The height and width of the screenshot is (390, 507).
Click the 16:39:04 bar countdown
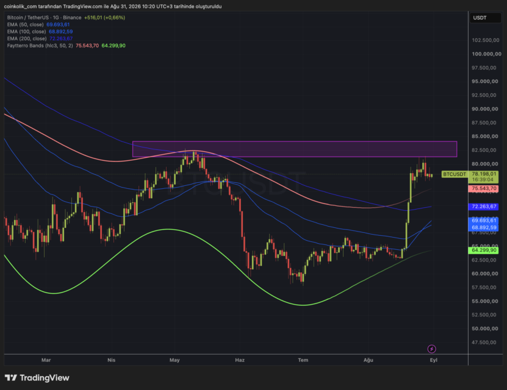483,180
